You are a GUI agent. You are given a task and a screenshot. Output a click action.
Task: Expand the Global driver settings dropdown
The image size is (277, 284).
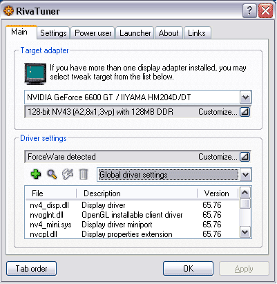pyautogui.click(x=245, y=175)
